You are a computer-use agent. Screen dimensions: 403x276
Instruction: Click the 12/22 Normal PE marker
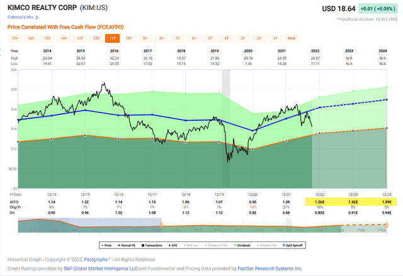point(320,108)
